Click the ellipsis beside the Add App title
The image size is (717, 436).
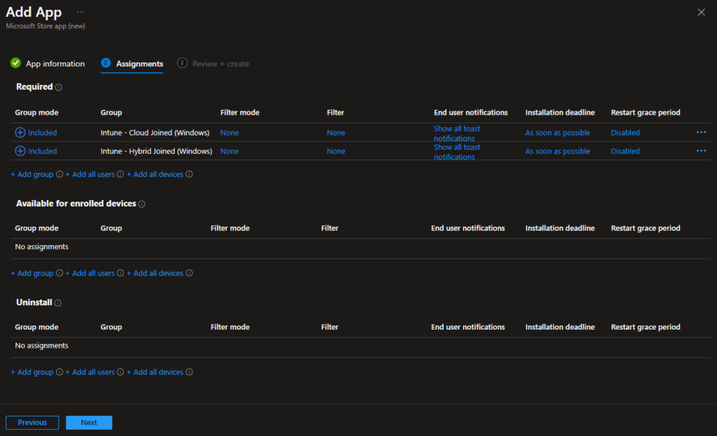click(x=80, y=12)
